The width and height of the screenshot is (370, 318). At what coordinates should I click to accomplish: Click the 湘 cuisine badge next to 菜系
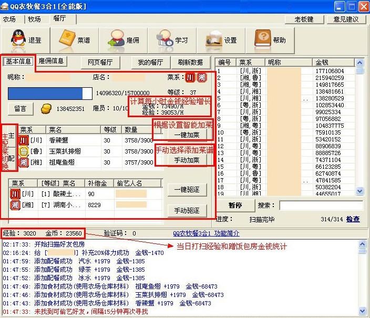click(202, 77)
